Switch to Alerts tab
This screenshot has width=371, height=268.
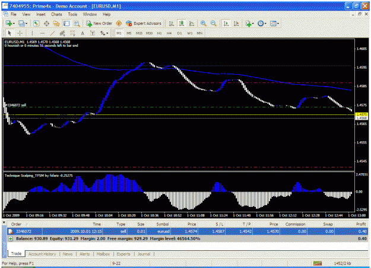click(84, 254)
